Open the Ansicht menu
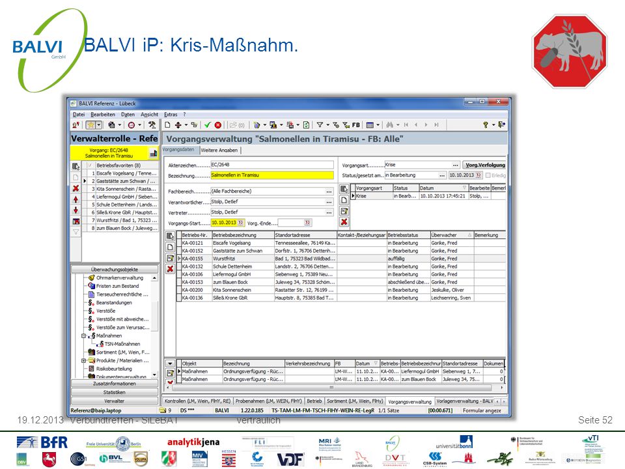 click(150, 115)
